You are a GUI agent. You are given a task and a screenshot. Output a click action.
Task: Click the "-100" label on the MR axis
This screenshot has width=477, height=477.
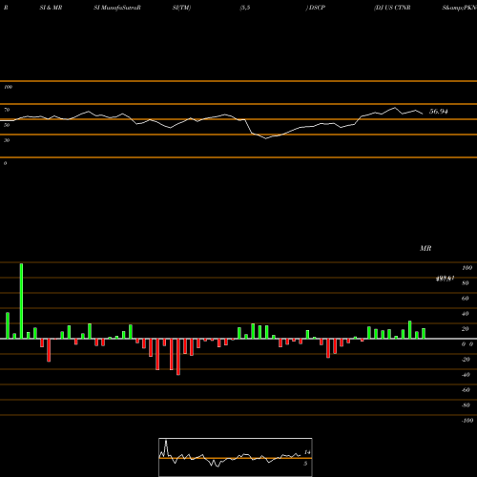click(x=467, y=421)
